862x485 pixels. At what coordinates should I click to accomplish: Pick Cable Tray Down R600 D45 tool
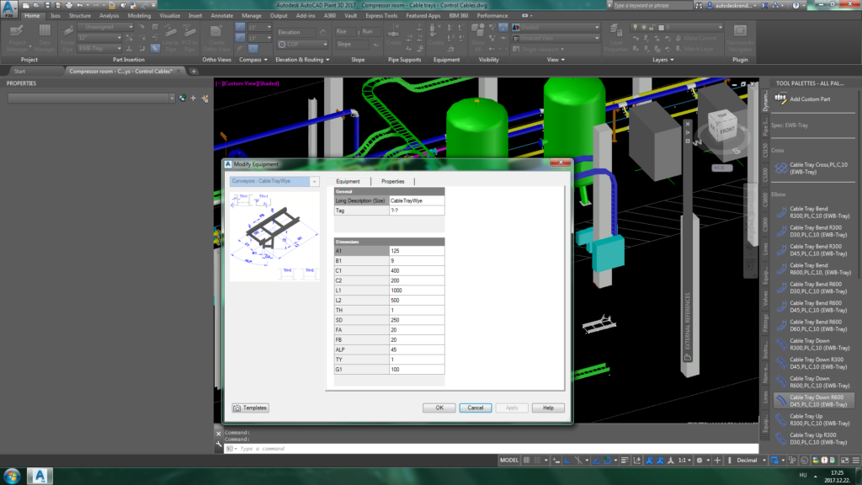click(814, 401)
